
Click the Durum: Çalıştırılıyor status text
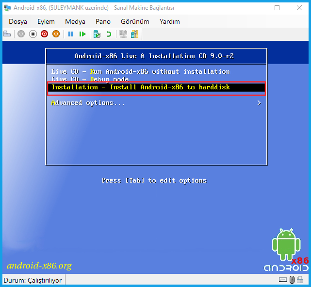tap(33, 280)
